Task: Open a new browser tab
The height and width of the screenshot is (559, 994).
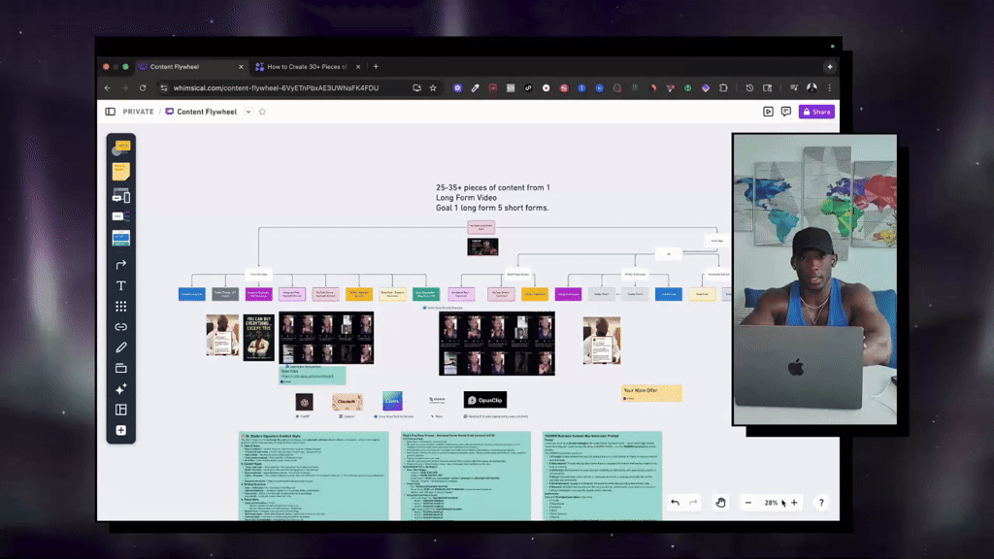Action: pos(376,67)
